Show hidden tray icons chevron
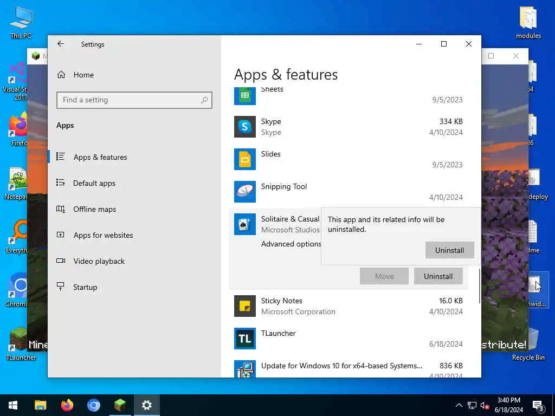The height and width of the screenshot is (416, 555). tap(459, 405)
